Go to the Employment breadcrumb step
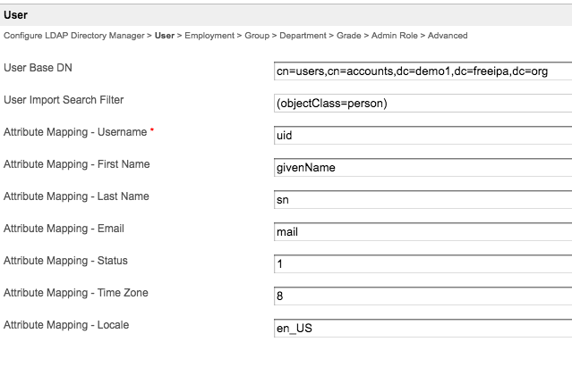This screenshot has height=367, width=572. [x=209, y=36]
